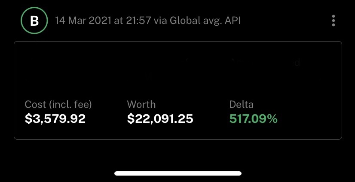Open the transaction details card
This screenshot has width=355, height=182.
(x=178, y=90)
